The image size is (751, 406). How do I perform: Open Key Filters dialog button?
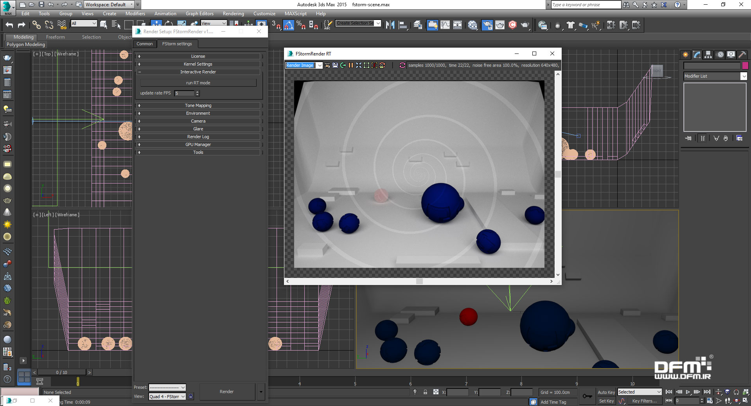(x=644, y=401)
